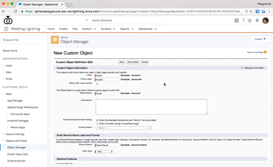Click the Object Manager setup gear icon

pos(55,40)
